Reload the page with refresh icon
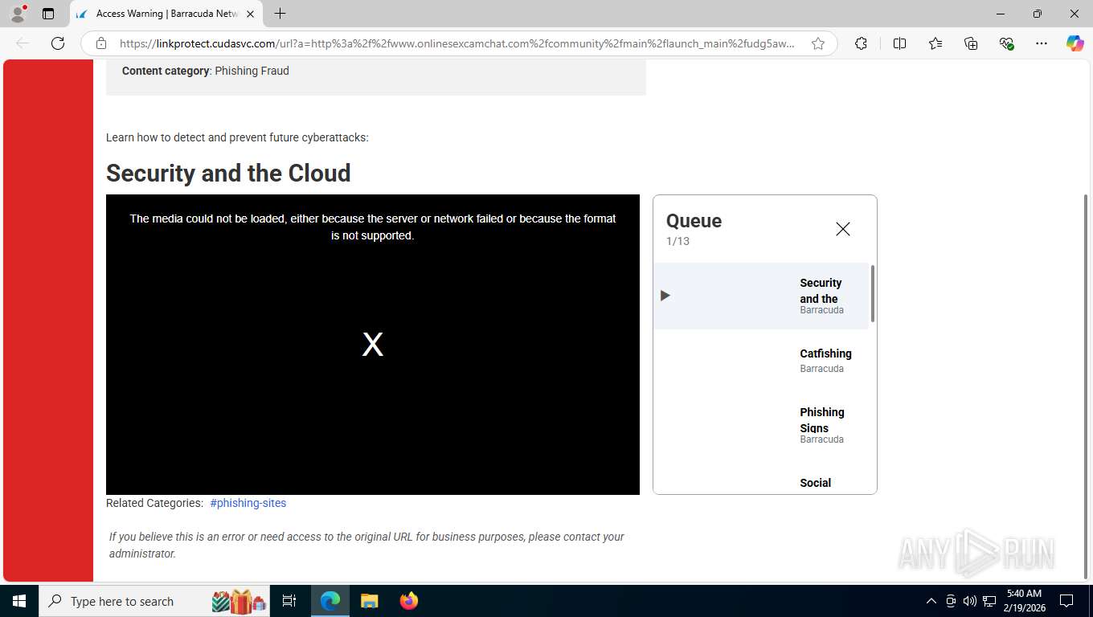The height and width of the screenshot is (617, 1093). click(x=58, y=43)
